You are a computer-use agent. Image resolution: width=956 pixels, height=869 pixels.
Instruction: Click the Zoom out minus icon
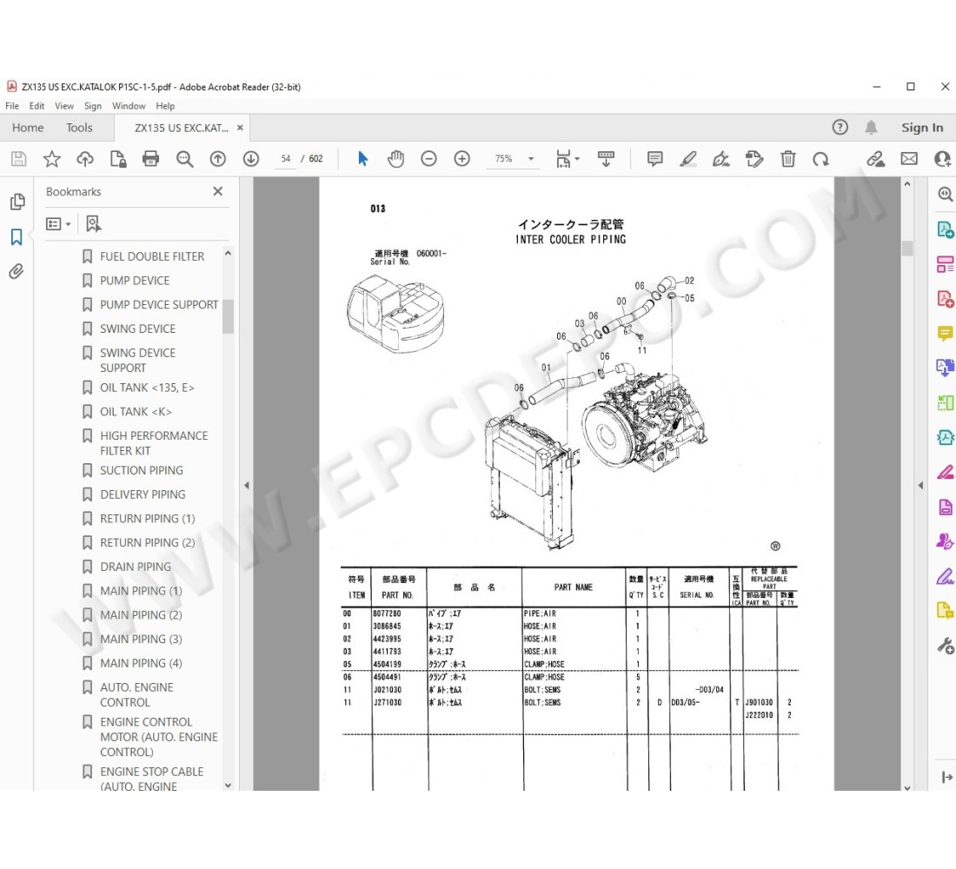pyautogui.click(x=428, y=159)
